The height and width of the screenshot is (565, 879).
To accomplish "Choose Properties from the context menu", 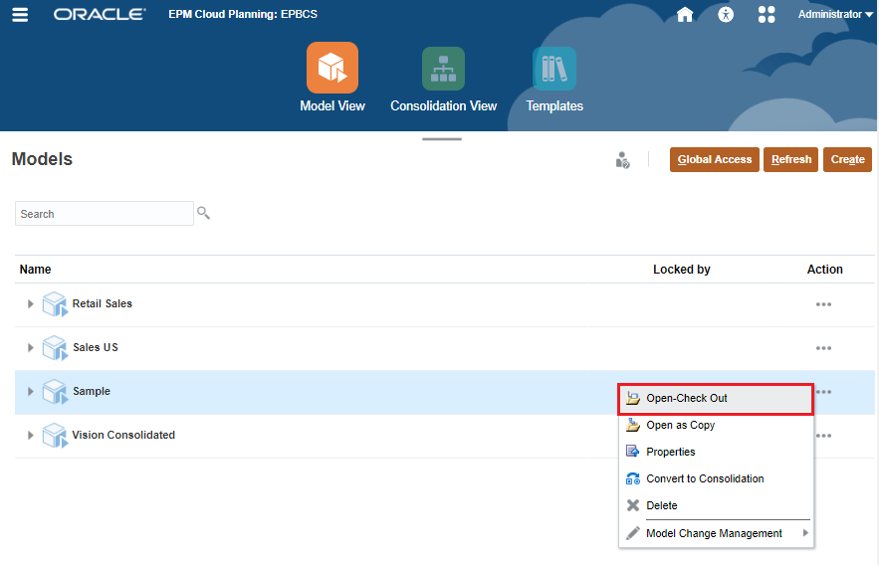I will pyautogui.click(x=716, y=452).
